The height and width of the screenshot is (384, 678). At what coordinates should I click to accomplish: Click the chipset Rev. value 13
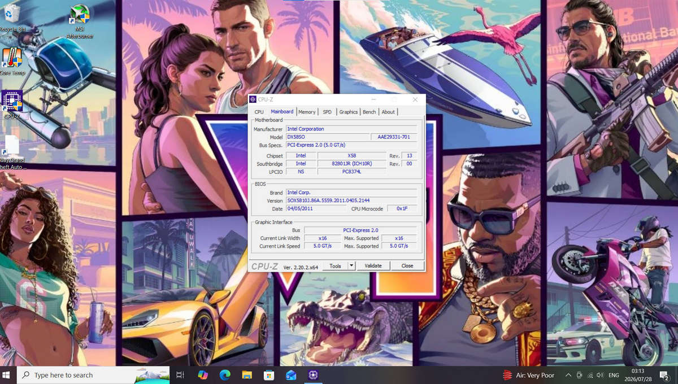(409, 155)
